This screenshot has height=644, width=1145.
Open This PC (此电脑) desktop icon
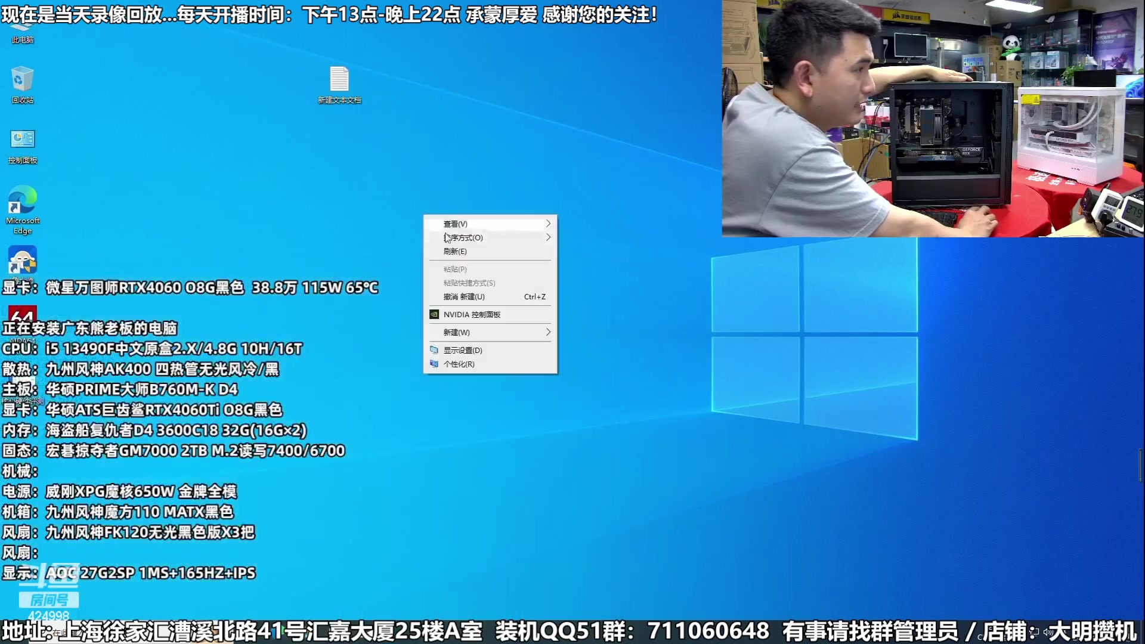22,27
